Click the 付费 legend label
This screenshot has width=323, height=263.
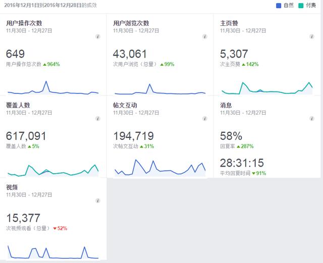click(311, 6)
